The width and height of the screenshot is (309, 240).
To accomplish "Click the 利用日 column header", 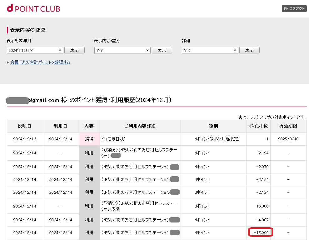I will click(x=61, y=126).
